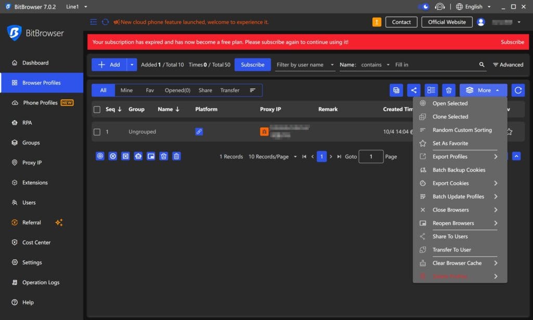533x320 pixels.
Task: Sort by the Seq column
Action: coord(113,109)
